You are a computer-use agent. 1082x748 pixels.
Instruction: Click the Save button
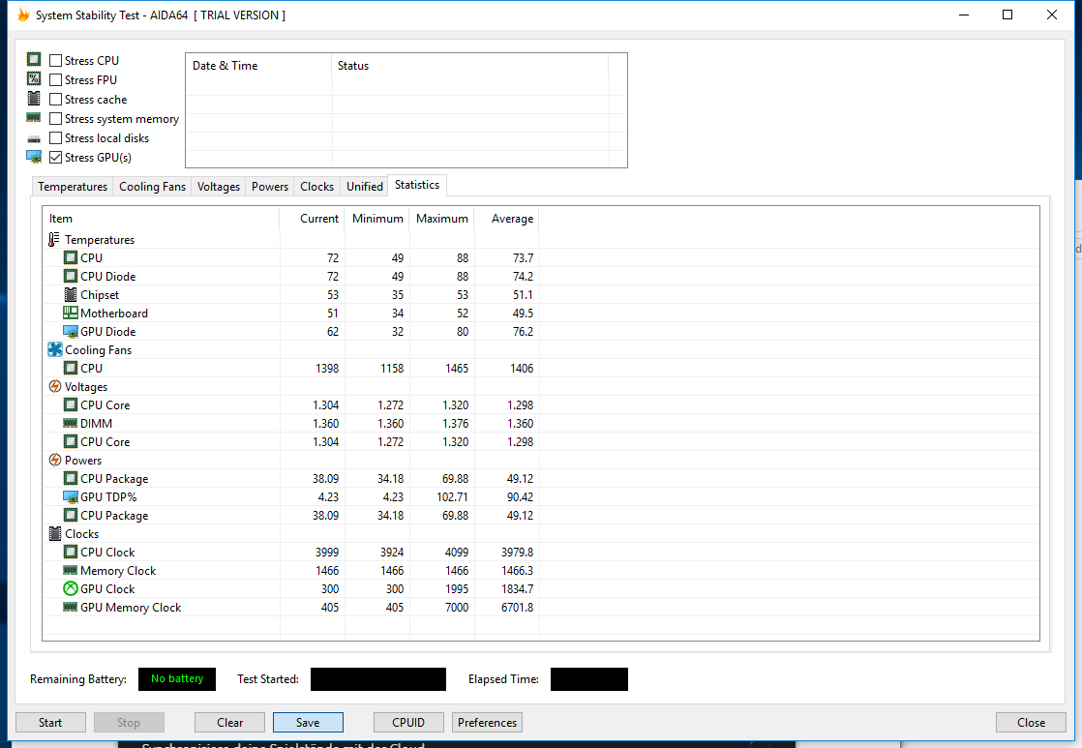pos(308,723)
